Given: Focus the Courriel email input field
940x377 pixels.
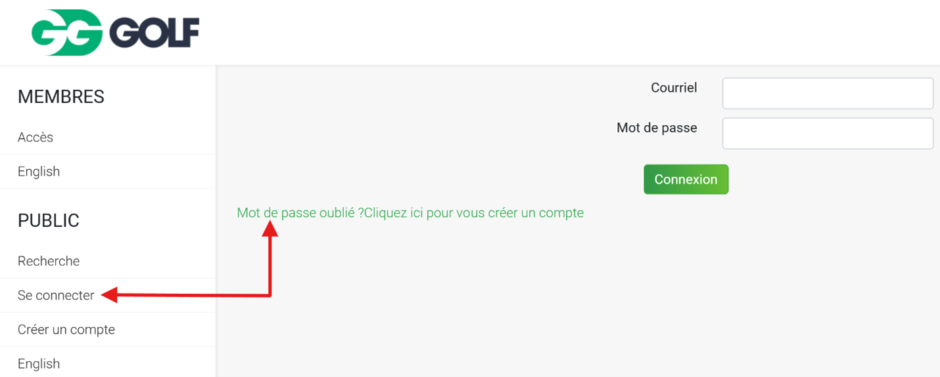Looking at the screenshot, I should (x=828, y=93).
